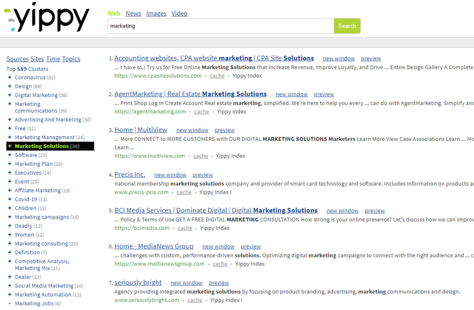Expand highlighted Marketing Solutions plus icon
This screenshot has width=474, height=310.
point(10,146)
